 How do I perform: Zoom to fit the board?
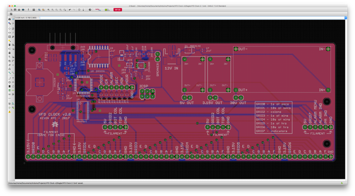point(49,10)
